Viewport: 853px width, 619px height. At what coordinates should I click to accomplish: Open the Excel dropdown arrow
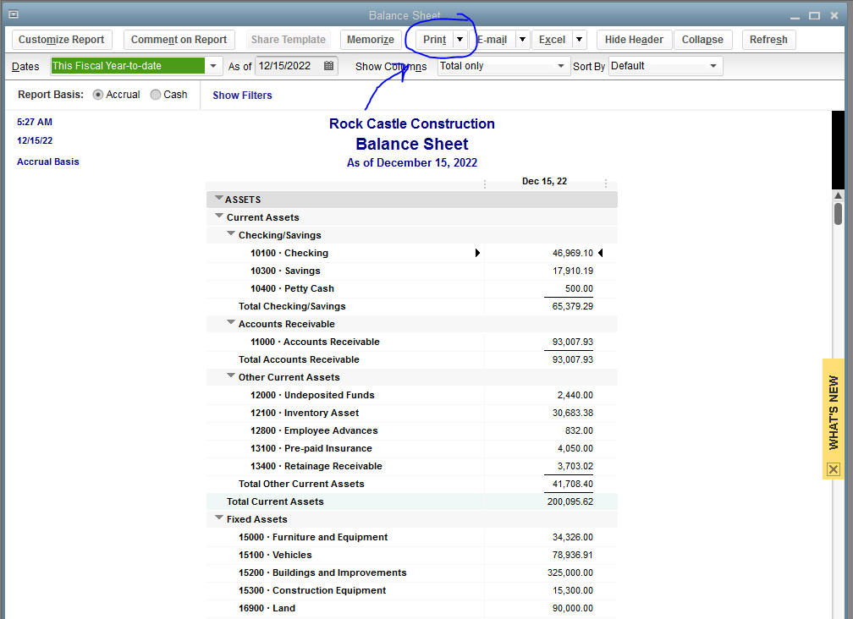579,39
